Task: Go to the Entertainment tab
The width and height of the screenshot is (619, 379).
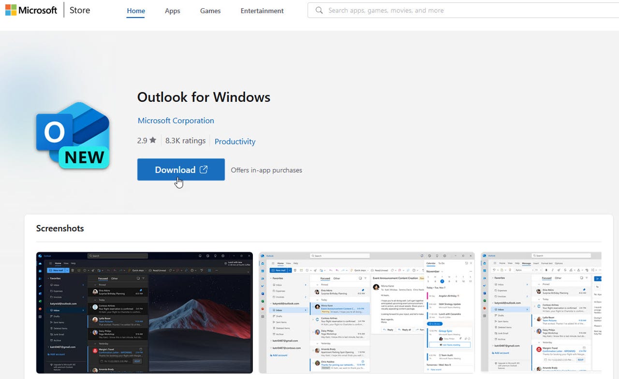Action: pos(262,11)
